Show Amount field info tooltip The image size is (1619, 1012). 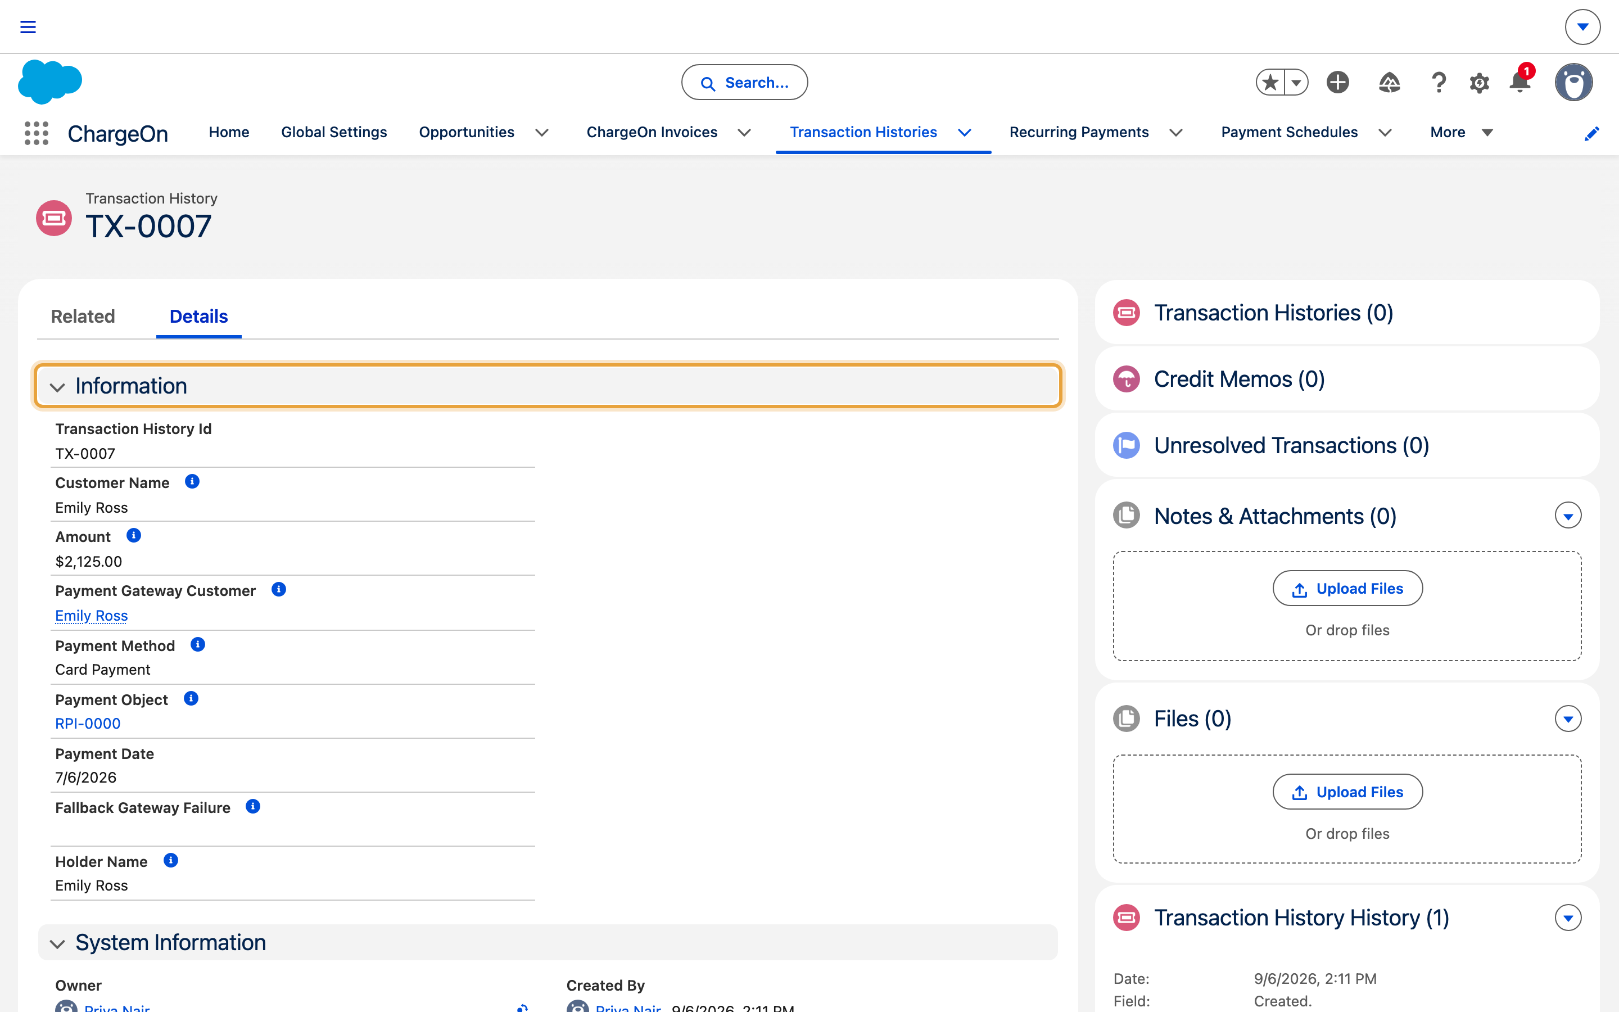point(134,536)
